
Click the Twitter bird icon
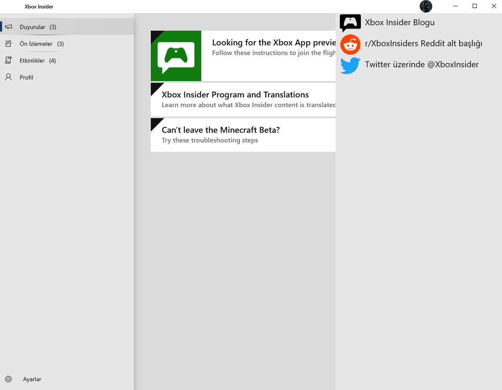(350, 65)
